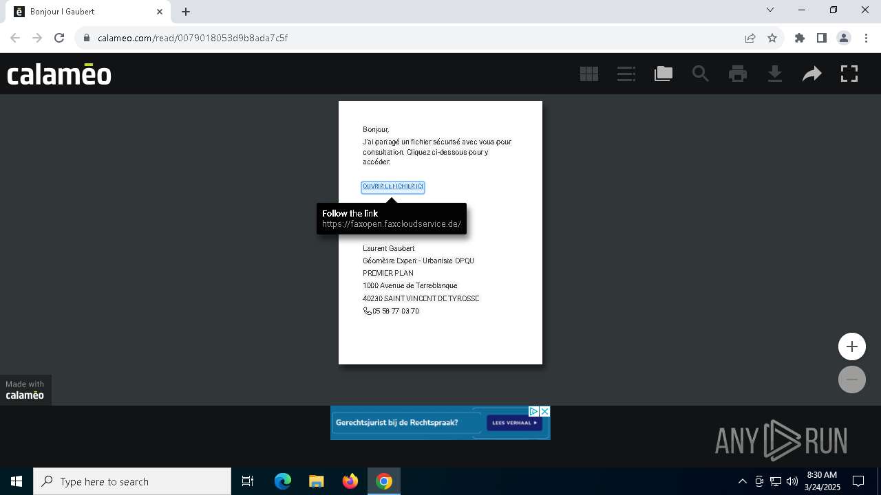This screenshot has width=881, height=495.
Task: Open the Chrome three-dot menu
Action: click(866, 38)
